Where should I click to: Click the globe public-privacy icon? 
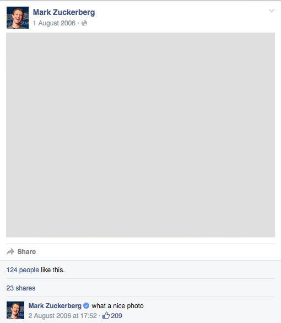coord(84,23)
